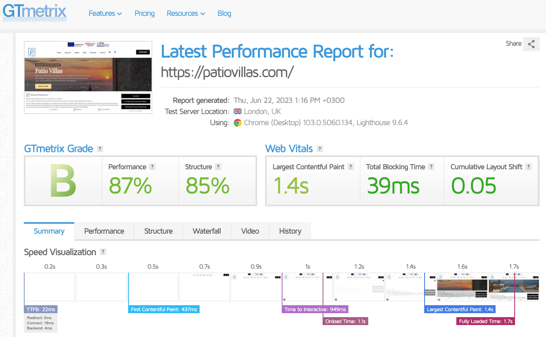
Task: Click First Contentful Paint: 437ms marker
Action: pyautogui.click(x=164, y=310)
